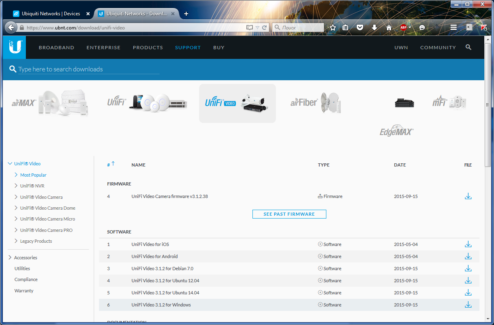
Task: Open the Warranty link in sidebar
Action: [x=24, y=291]
